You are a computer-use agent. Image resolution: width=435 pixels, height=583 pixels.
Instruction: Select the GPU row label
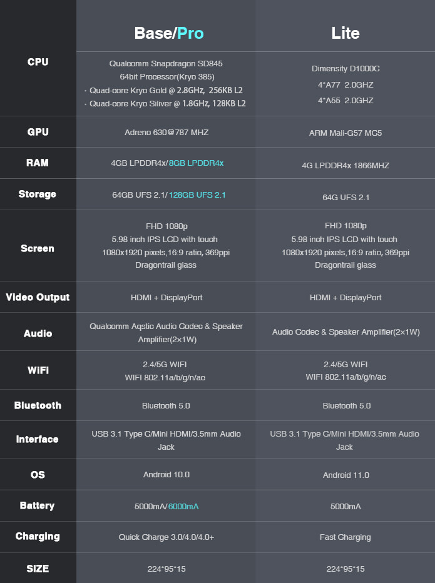38,132
